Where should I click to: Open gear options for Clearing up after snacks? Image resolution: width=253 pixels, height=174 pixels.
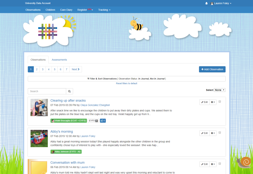coord(213,102)
